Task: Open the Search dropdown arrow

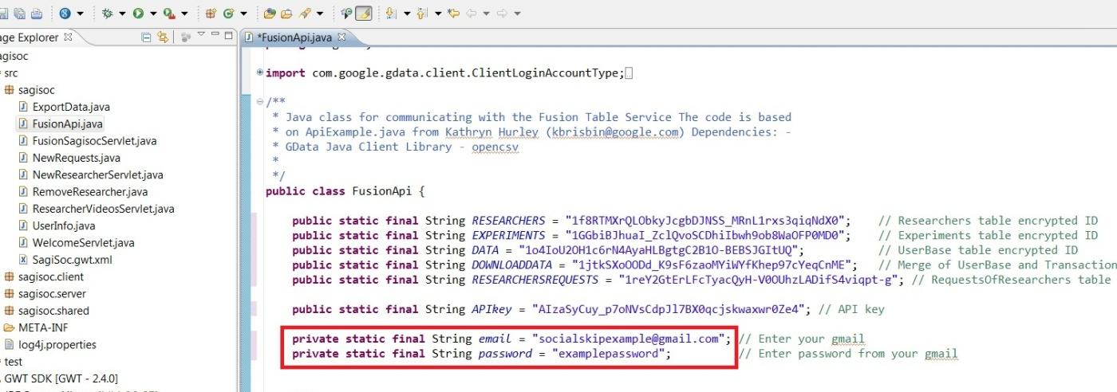Action: click(x=320, y=13)
